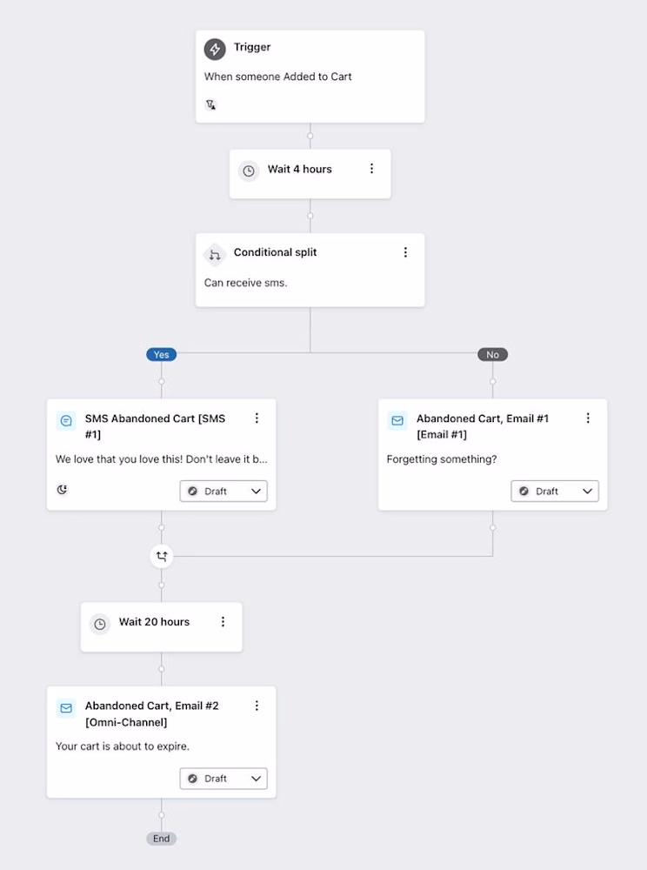Click the clock icon on Wait 20 hours
Viewport: 647px width, 870px height.
[x=100, y=624]
